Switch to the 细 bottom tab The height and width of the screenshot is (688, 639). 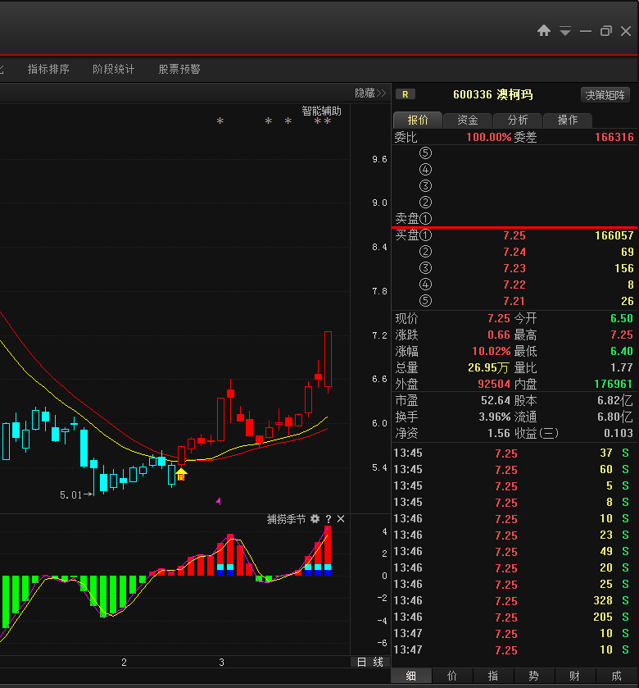[411, 676]
